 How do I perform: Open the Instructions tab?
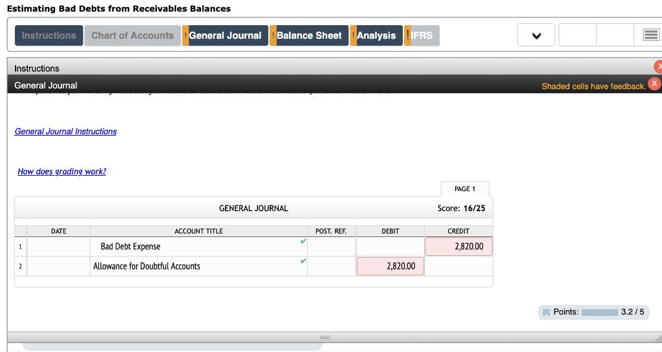pyautogui.click(x=49, y=36)
